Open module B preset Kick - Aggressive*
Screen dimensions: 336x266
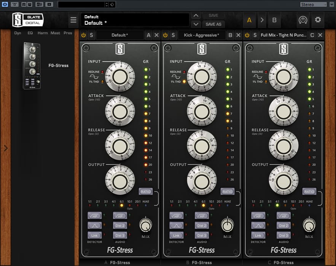click(x=201, y=35)
